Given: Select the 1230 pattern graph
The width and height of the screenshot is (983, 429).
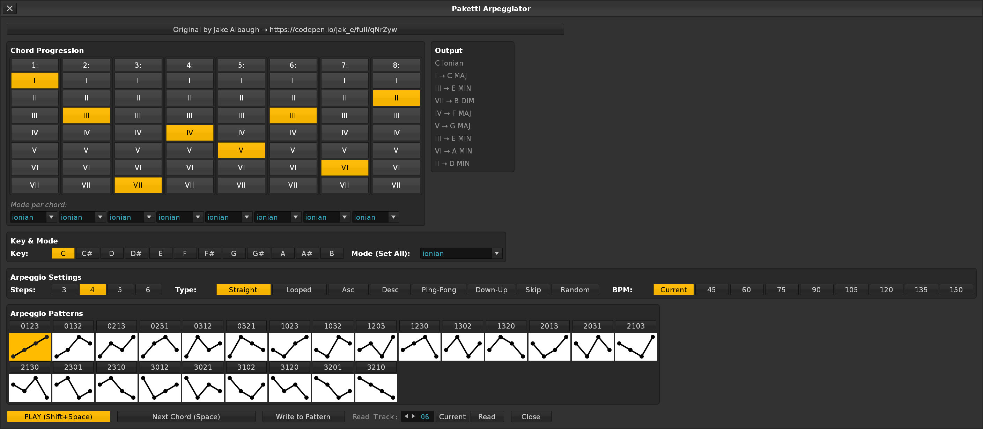Looking at the screenshot, I should point(419,346).
